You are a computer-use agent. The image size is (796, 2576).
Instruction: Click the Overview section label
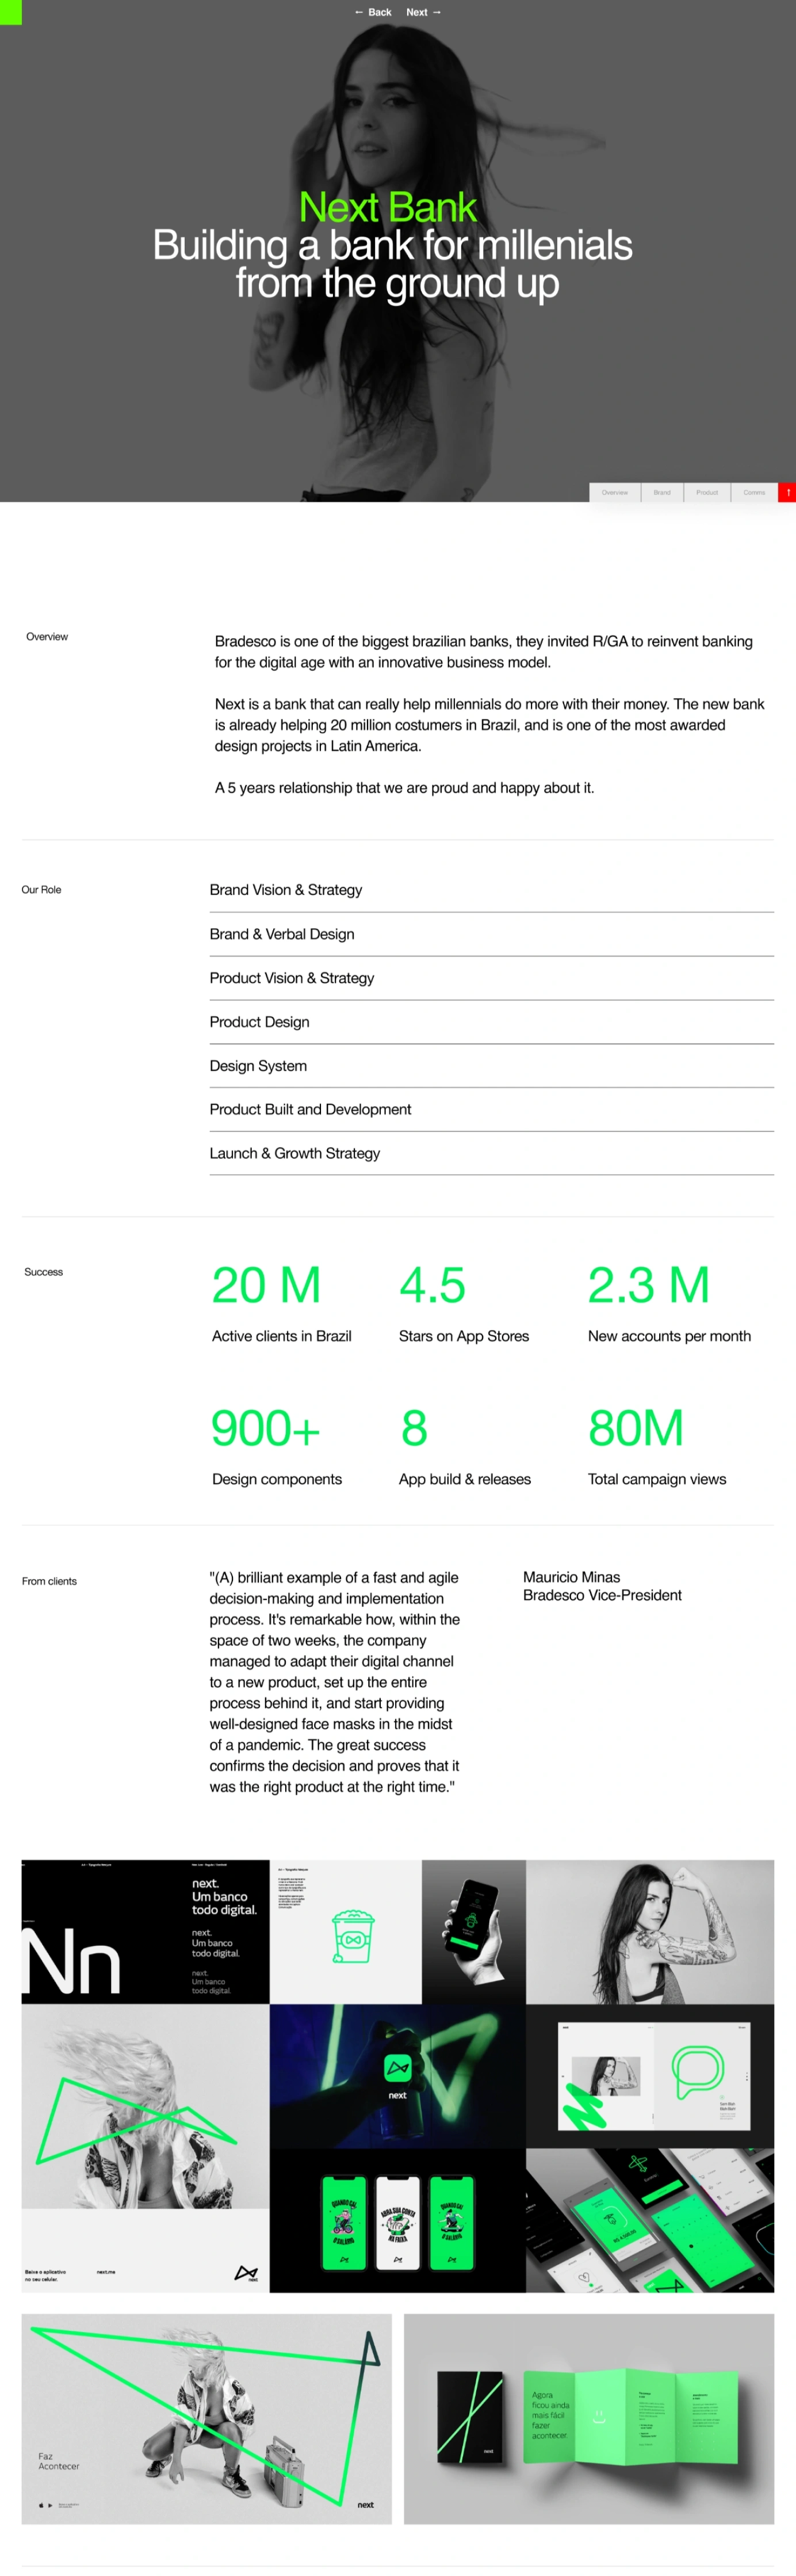(47, 636)
